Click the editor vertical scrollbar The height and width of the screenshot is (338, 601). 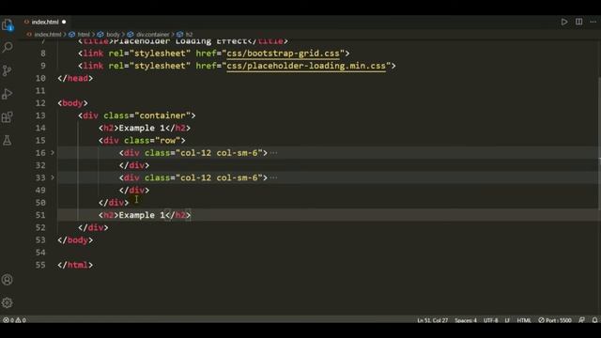pyautogui.click(x=599, y=144)
